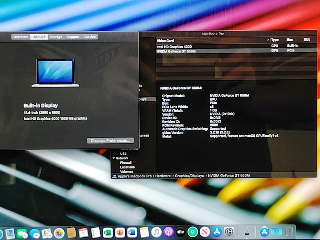Click Graphics/Displays in the path bar
This screenshot has width=320, height=240.
[189, 176]
